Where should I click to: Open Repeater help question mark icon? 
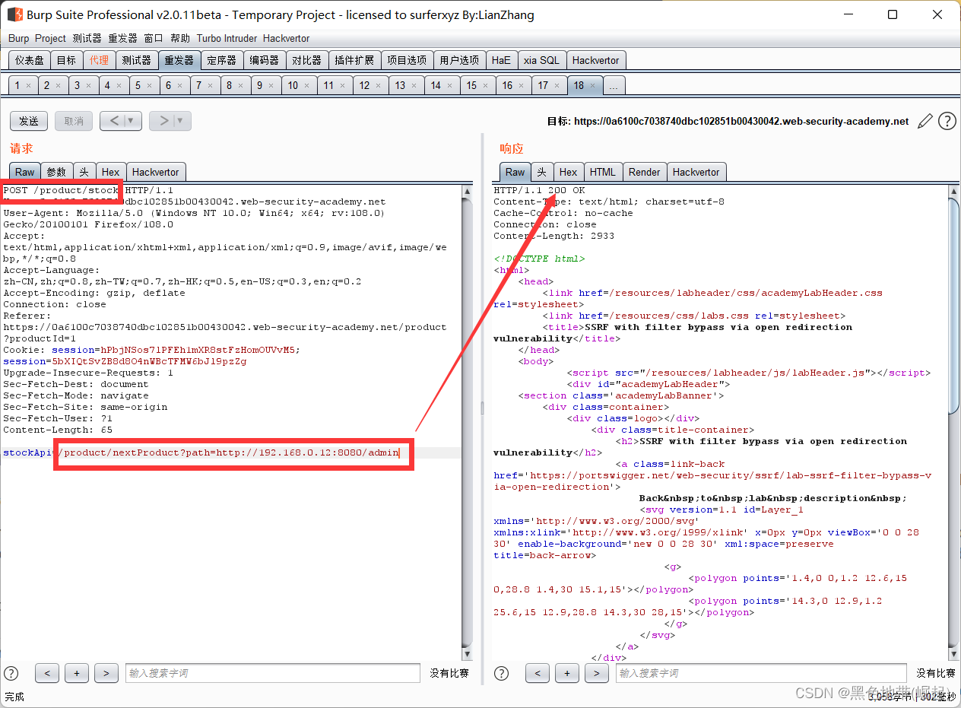tap(947, 121)
